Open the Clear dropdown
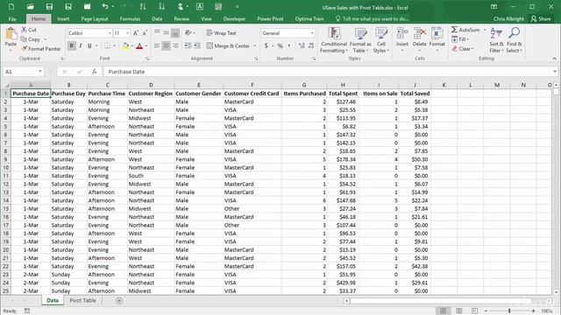 pos(462,49)
